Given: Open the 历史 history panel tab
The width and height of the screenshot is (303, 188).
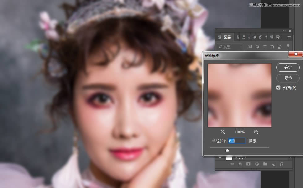Looking at the screenshot, I should pyautogui.click(x=244, y=37).
